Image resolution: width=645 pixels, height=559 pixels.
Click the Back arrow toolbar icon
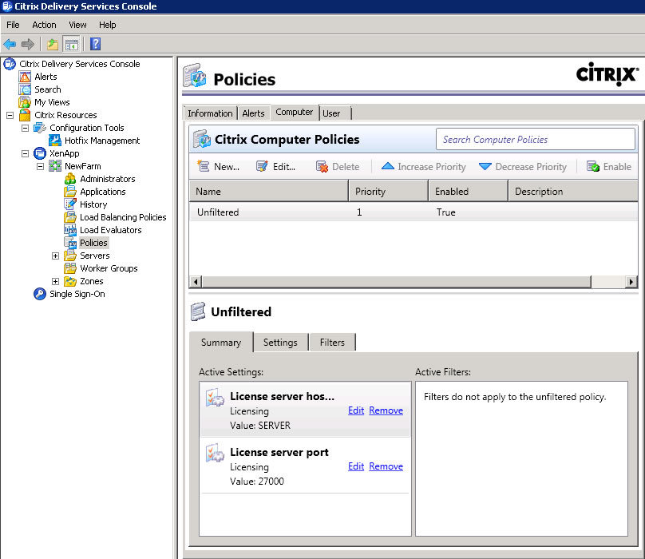tap(10, 44)
